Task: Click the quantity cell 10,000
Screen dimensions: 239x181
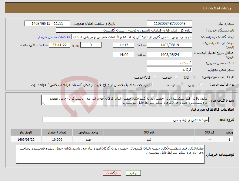Action: click(57, 140)
